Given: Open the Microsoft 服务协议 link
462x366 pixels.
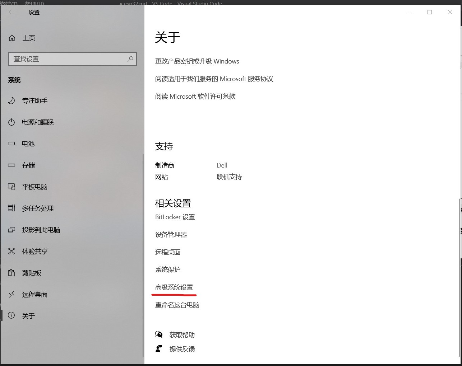Looking at the screenshot, I should pyautogui.click(x=214, y=79).
